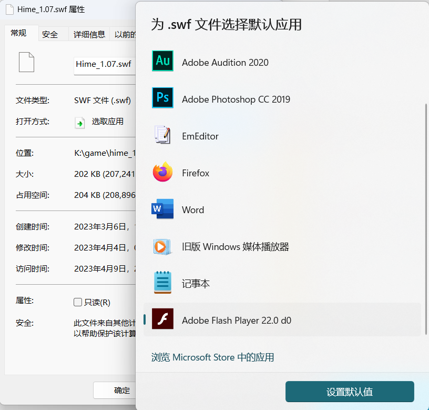
Task: Switch to the 常规 tab
Action: [19, 33]
